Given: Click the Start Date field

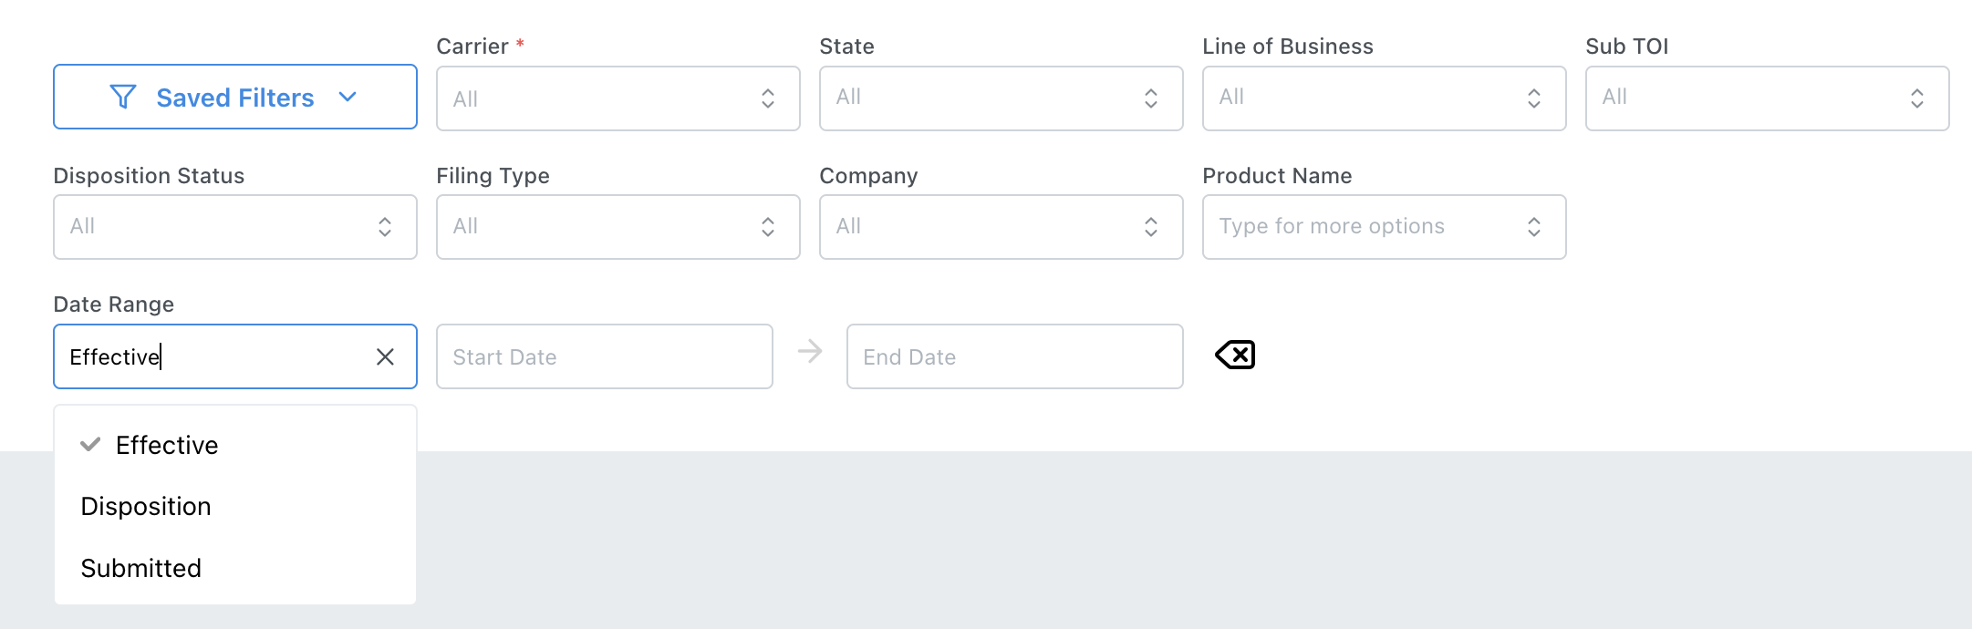Looking at the screenshot, I should pyautogui.click(x=604, y=356).
